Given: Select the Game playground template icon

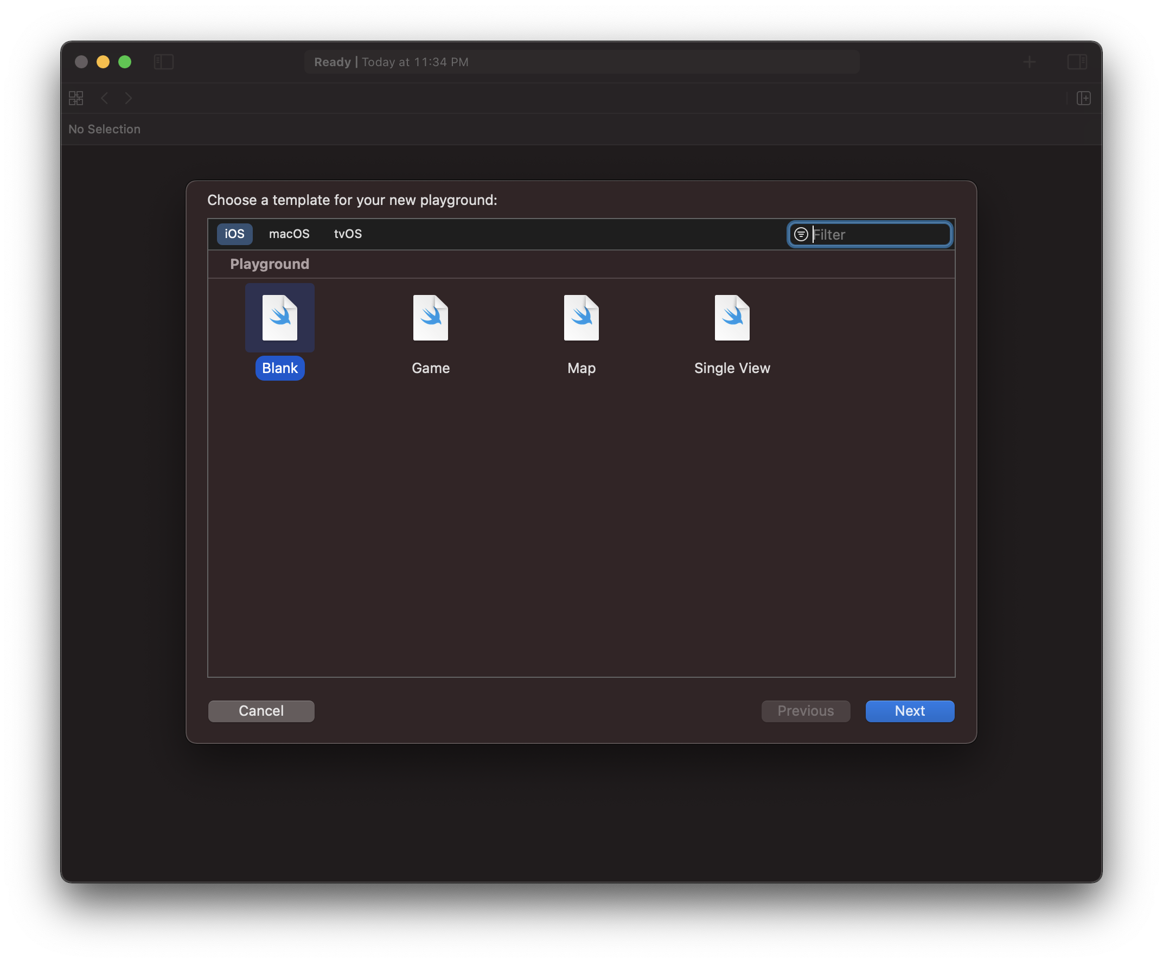Looking at the screenshot, I should [x=430, y=318].
